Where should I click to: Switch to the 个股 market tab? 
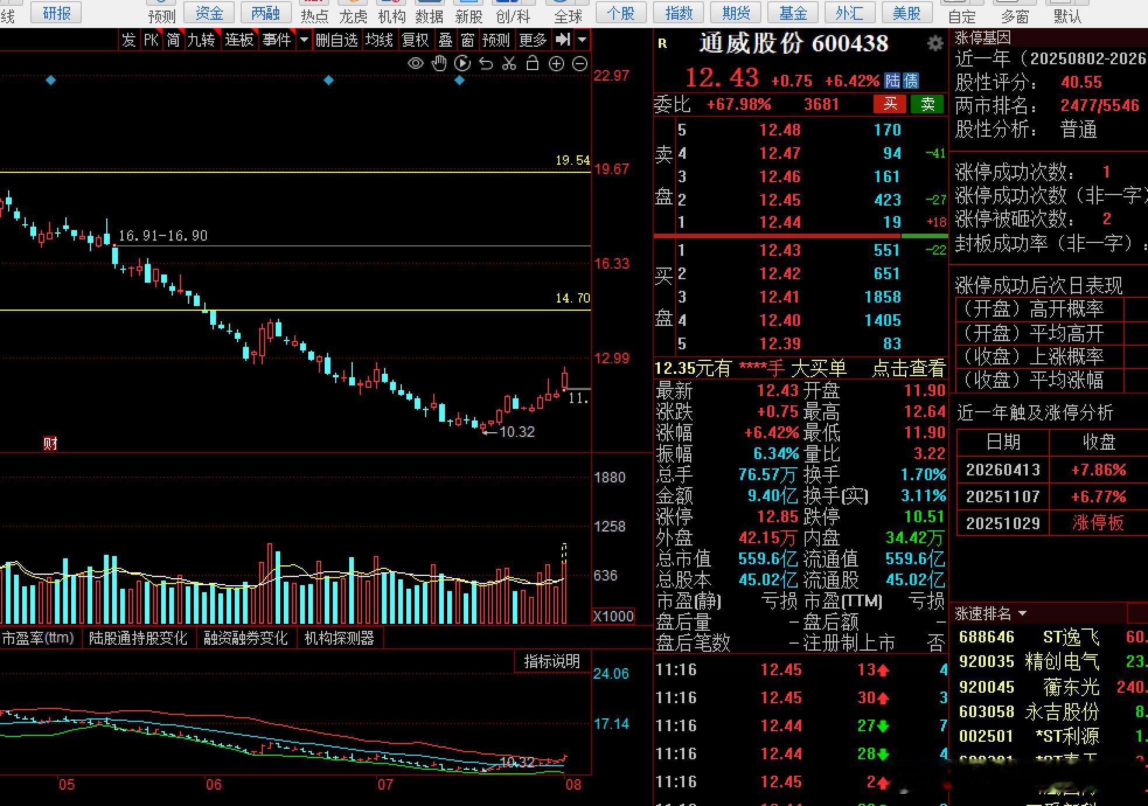click(x=620, y=12)
